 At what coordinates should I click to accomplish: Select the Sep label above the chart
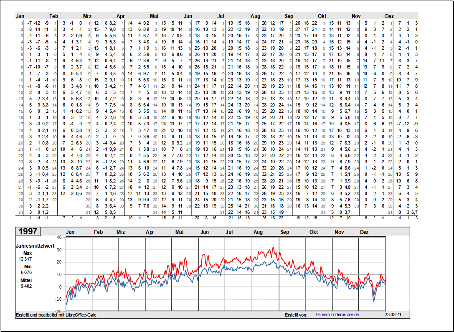pyautogui.click(x=285, y=232)
